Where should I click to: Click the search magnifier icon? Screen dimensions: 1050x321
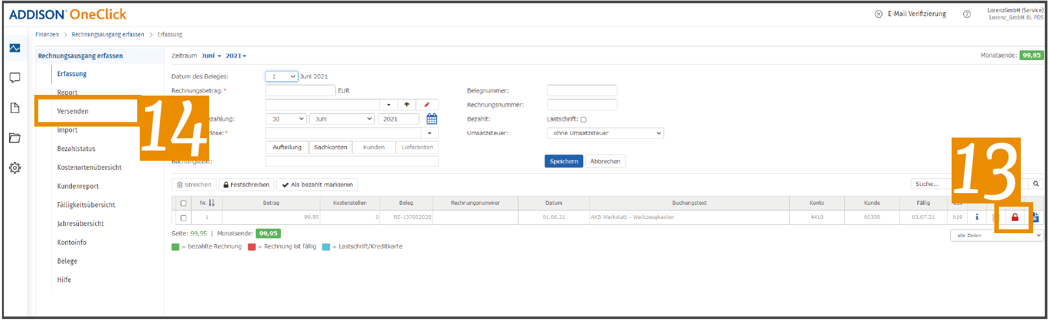click(x=1036, y=184)
